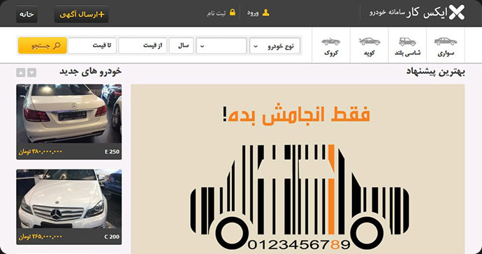The height and width of the screenshot is (254, 482).
Task: Click the padlock register (ثبت نام) icon
Action: point(233,13)
